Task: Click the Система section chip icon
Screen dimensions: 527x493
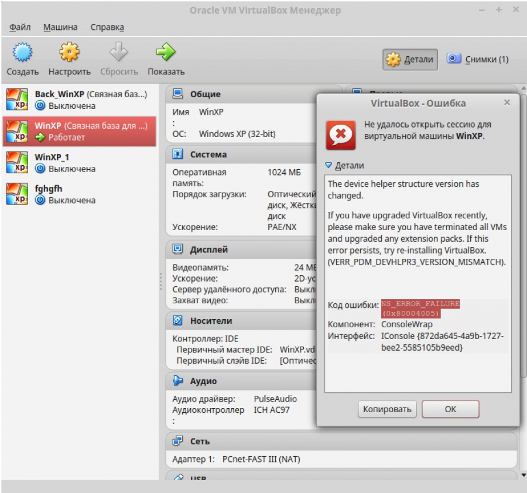Action: coord(177,154)
